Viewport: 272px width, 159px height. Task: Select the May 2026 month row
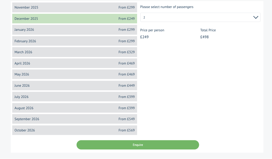[x=74, y=74]
